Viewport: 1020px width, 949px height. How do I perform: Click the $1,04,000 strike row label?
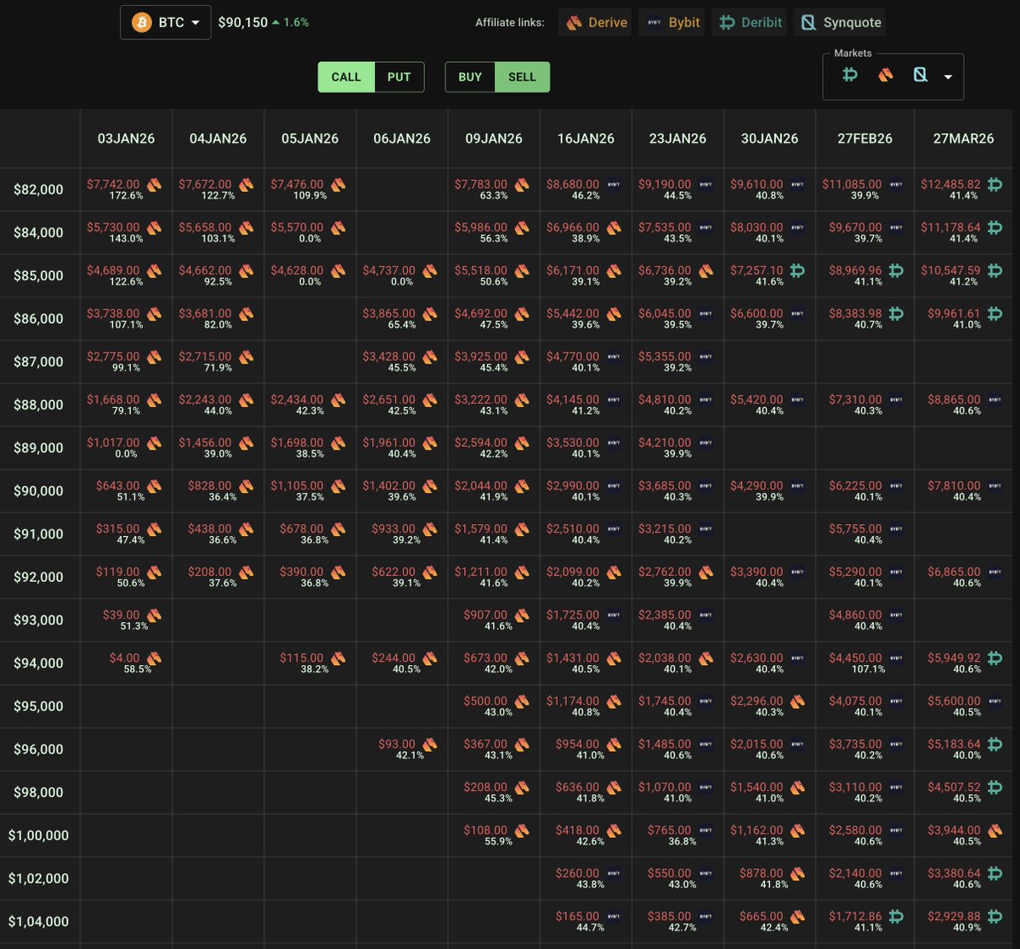pos(38,921)
